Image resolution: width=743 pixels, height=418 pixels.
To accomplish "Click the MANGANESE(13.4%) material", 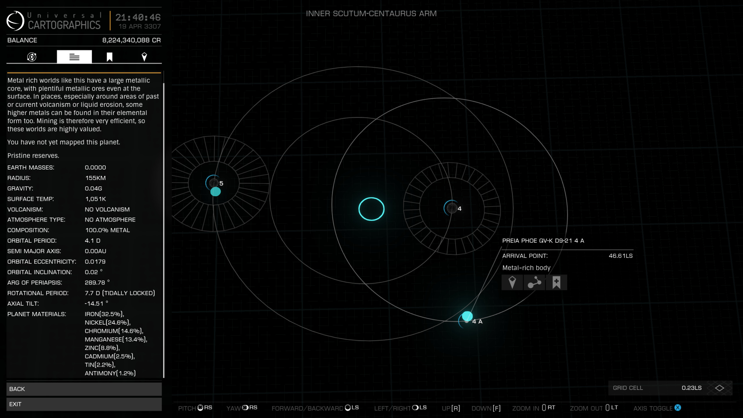I will (x=116, y=339).
